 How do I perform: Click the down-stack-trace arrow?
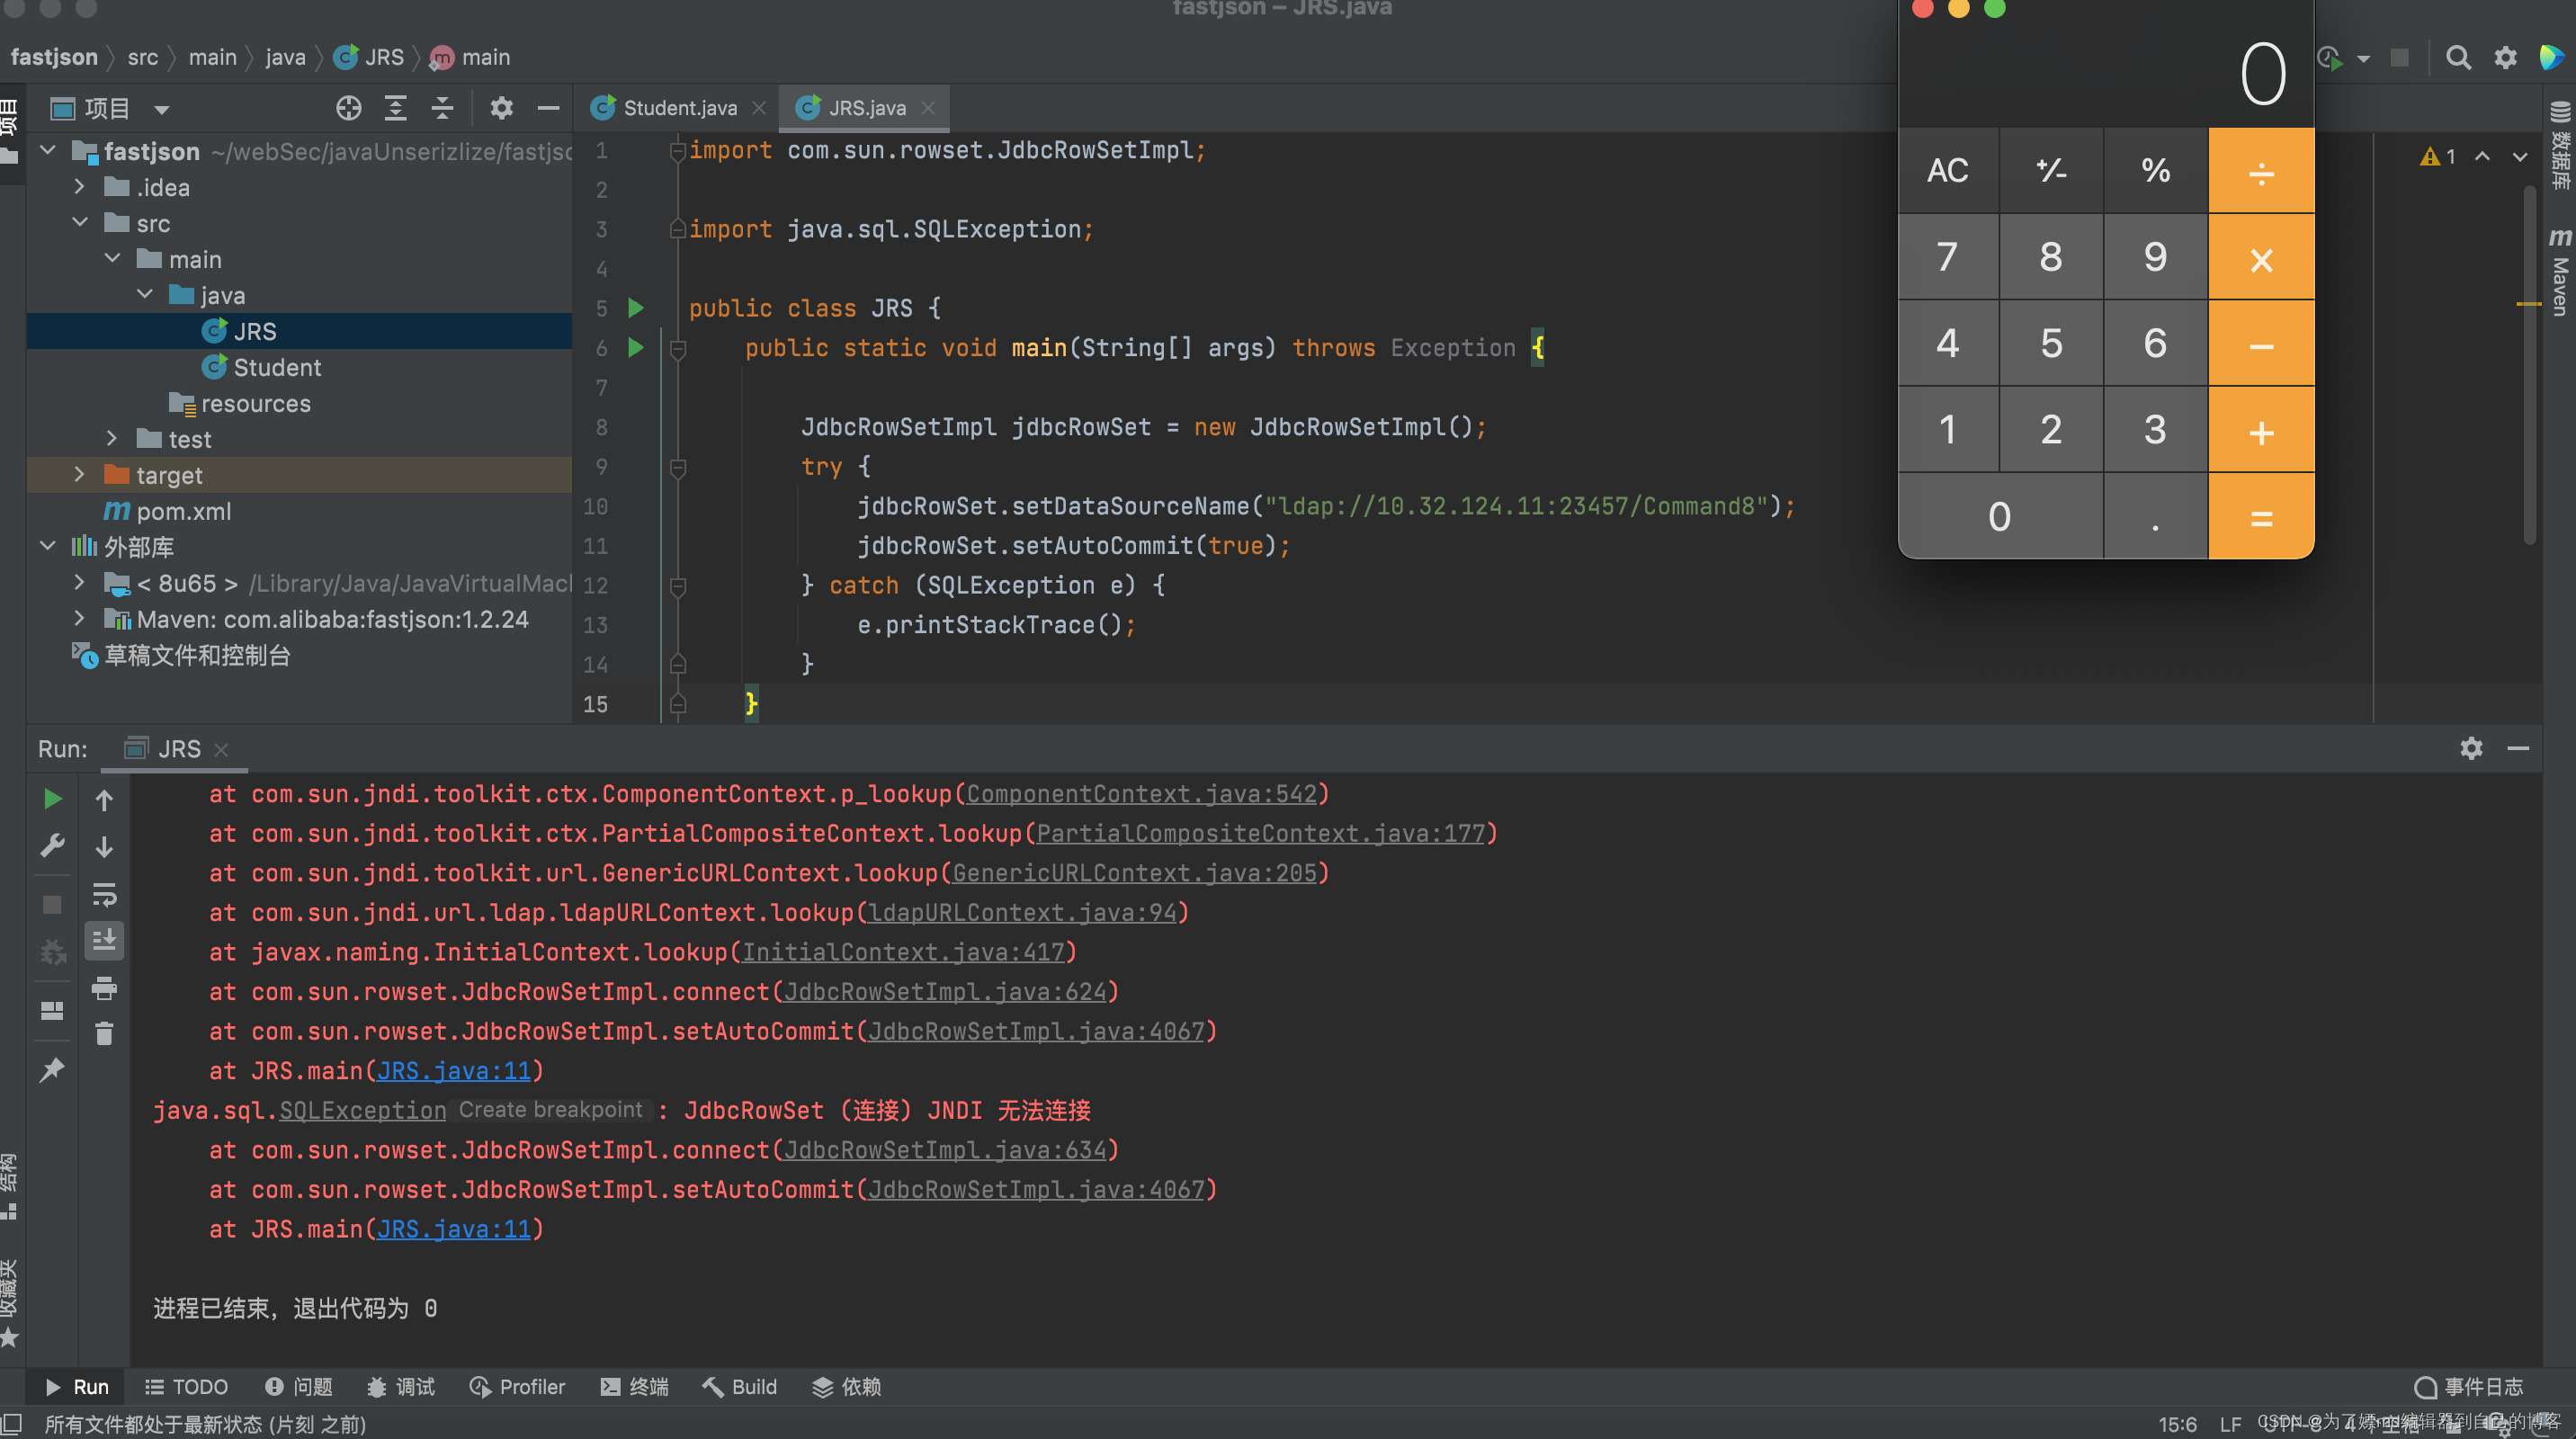[x=104, y=847]
